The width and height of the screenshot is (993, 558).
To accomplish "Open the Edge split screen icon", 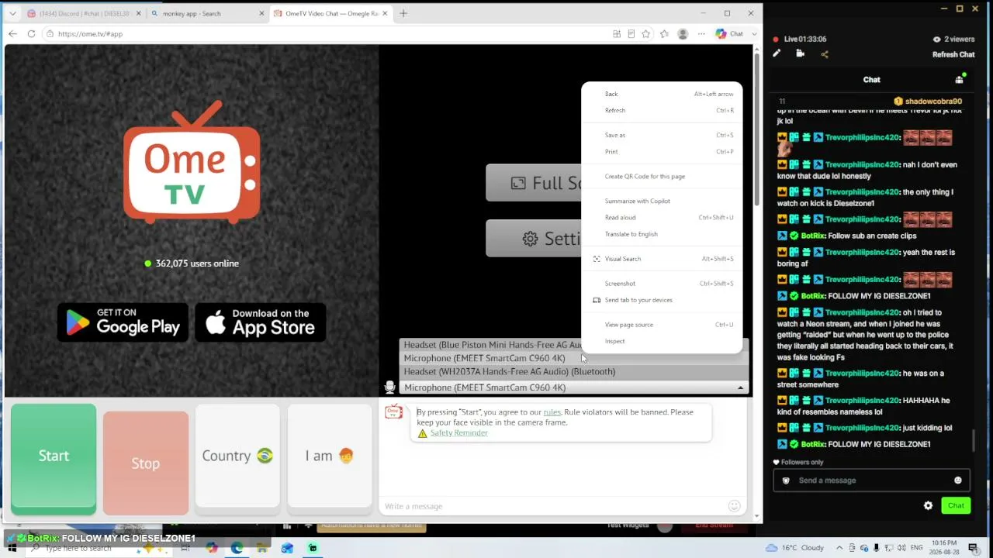I will click(x=617, y=34).
